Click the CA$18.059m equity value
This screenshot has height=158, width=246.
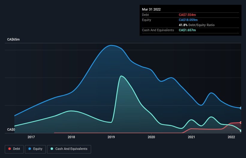click(188, 20)
